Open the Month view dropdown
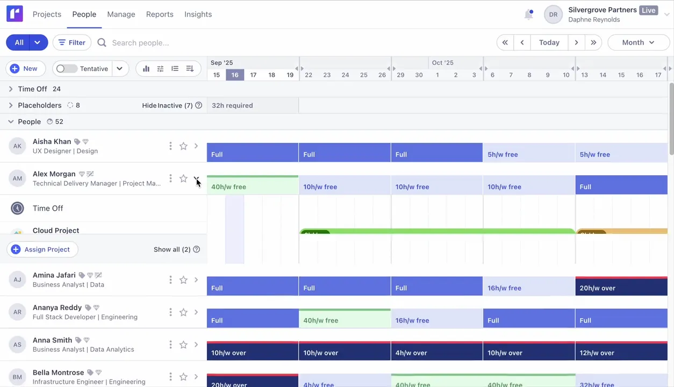Screen dimensions: 674x387 pos(638,42)
